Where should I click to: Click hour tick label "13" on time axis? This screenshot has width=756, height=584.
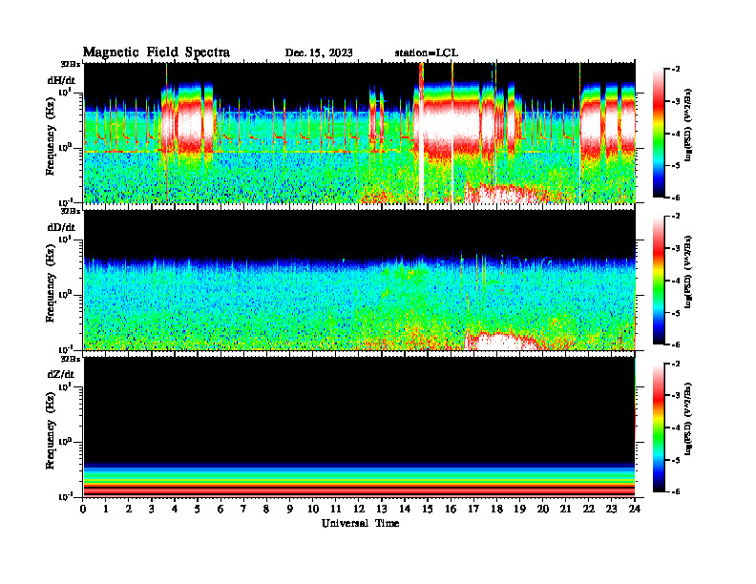[382, 509]
